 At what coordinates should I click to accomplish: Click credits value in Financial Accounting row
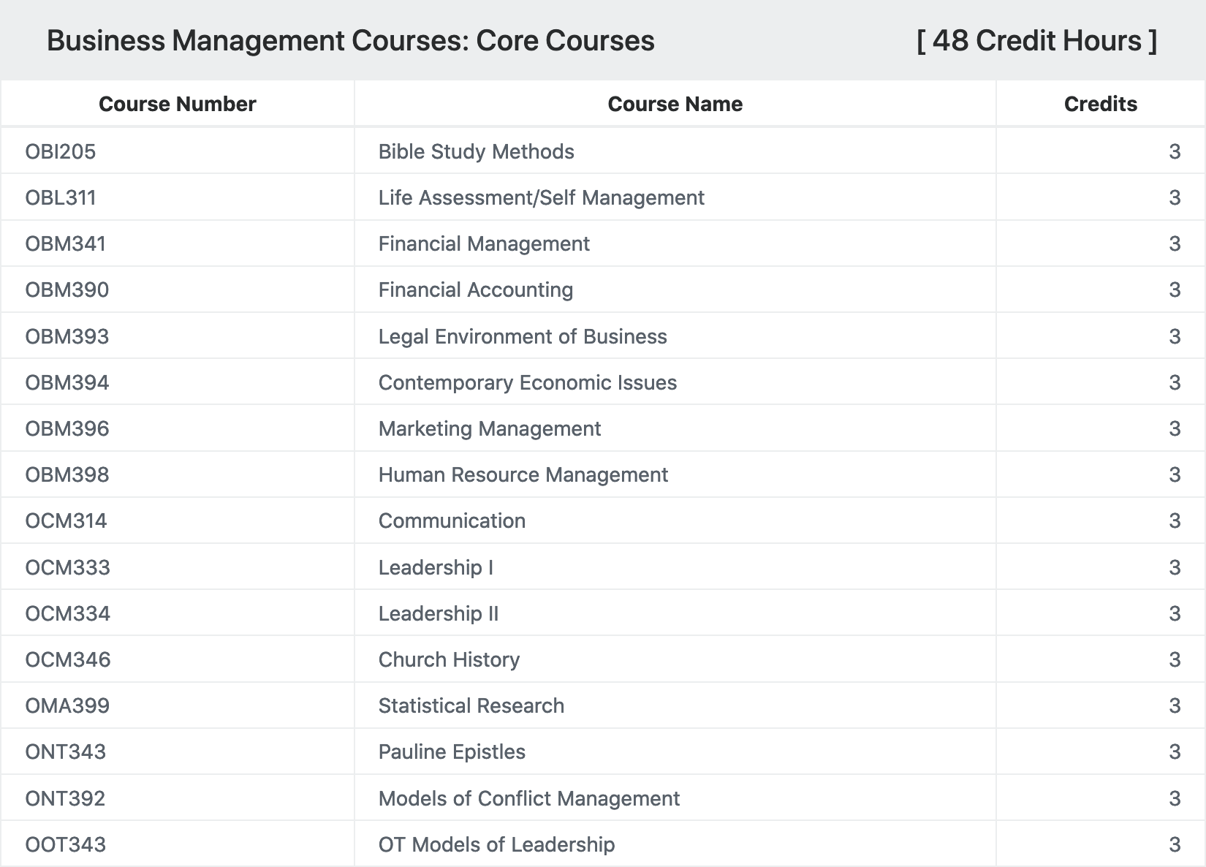point(1175,289)
